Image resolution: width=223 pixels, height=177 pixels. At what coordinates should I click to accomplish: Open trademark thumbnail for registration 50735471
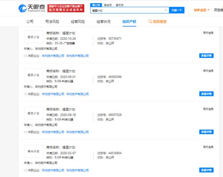click(x=33, y=37)
